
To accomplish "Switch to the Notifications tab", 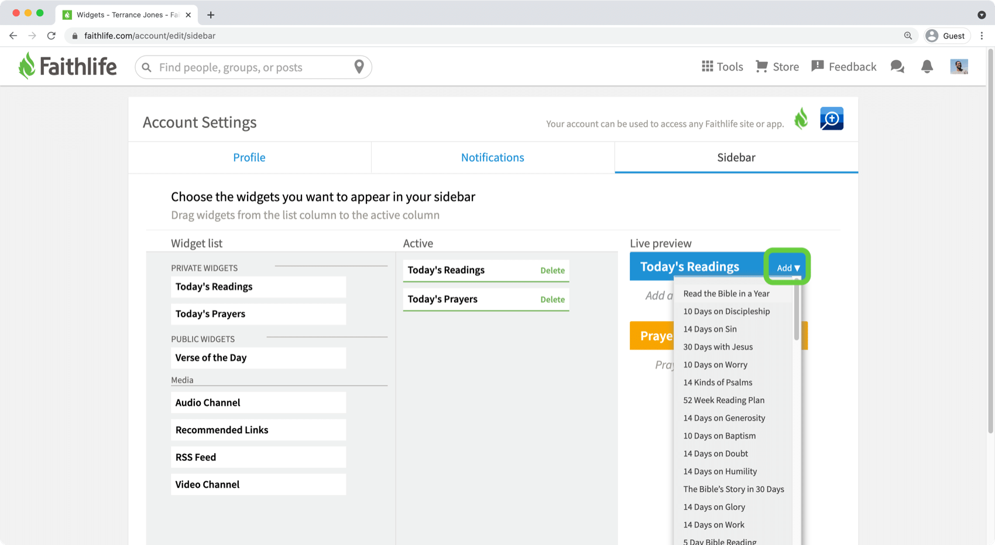I will (x=493, y=157).
